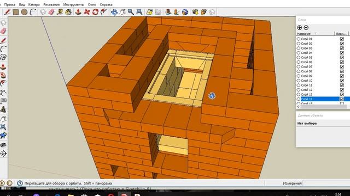350x196 pixels.
Task: Set Слой 10 as active layer radio
Action: [299, 81]
